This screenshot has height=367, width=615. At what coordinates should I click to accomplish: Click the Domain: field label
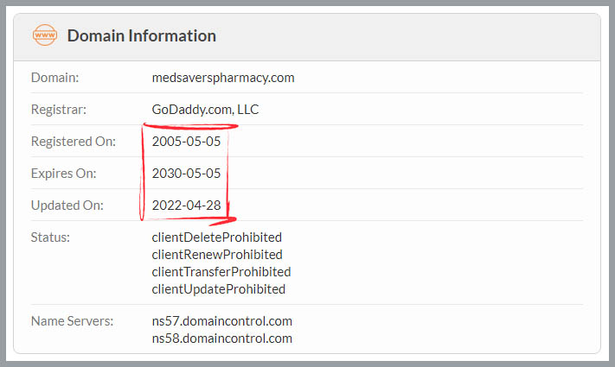tap(54, 78)
